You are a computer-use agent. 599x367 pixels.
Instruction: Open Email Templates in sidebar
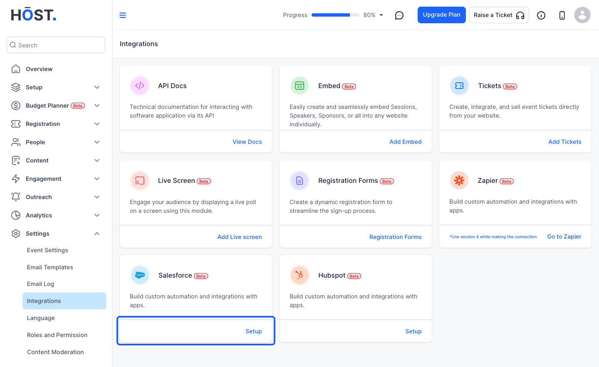(50, 267)
